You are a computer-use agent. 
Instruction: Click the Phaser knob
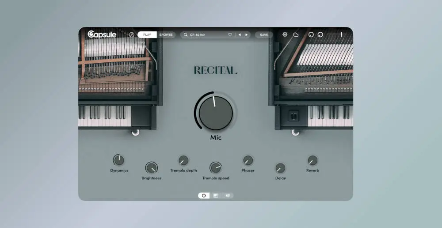[x=248, y=160]
